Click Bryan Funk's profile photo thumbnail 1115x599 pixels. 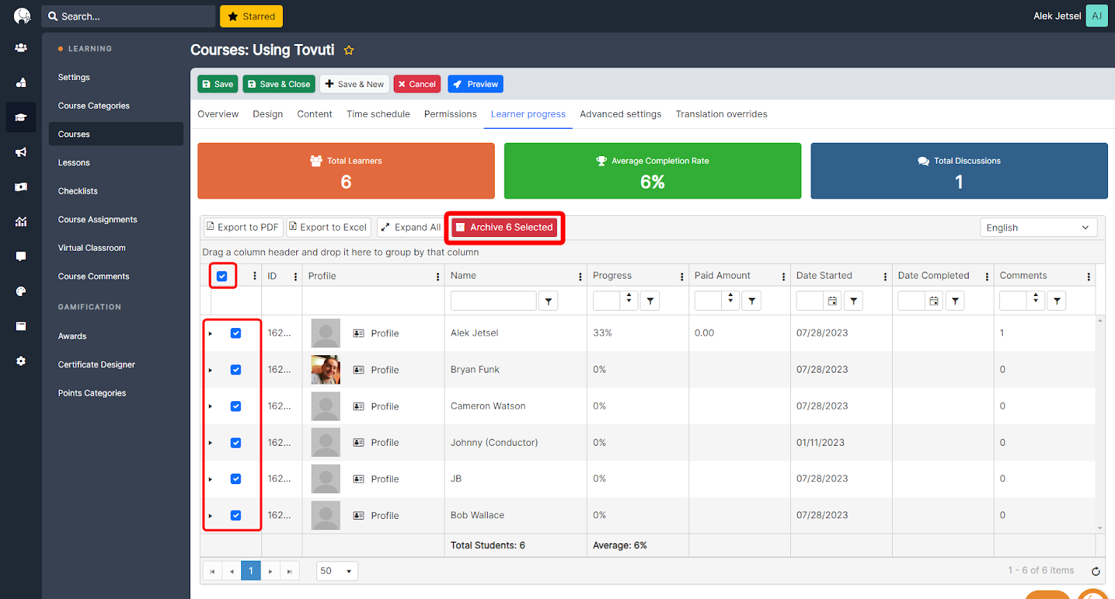pyautogui.click(x=325, y=370)
